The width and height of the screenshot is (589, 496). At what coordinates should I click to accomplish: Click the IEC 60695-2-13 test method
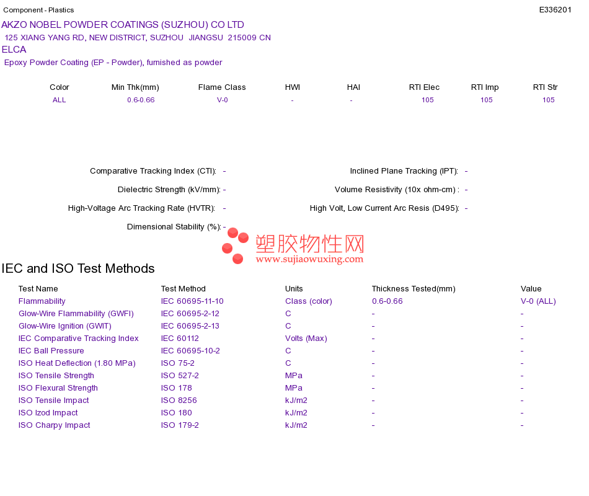[x=190, y=325]
